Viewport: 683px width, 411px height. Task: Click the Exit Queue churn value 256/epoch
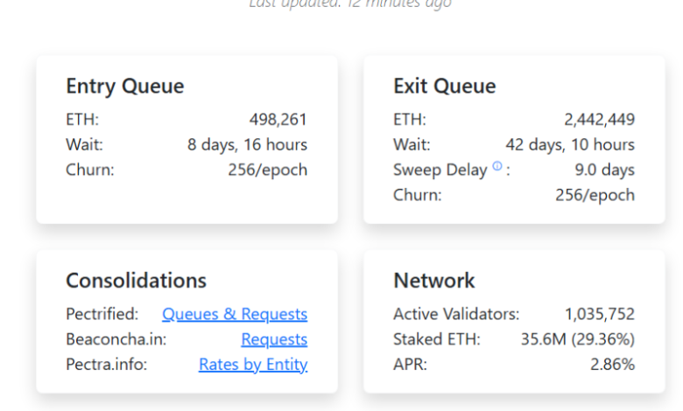pyautogui.click(x=595, y=196)
